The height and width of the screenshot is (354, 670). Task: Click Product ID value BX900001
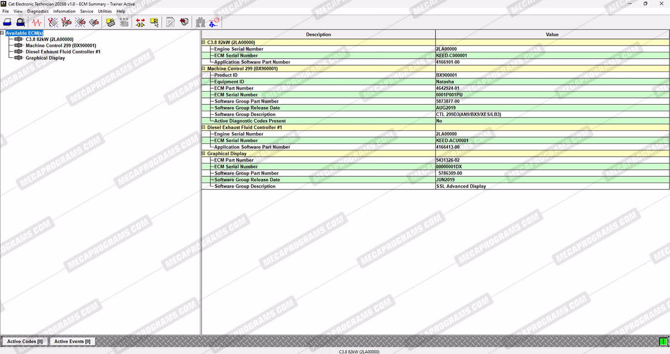(446, 75)
